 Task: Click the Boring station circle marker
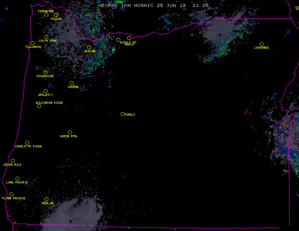[x=89, y=47]
